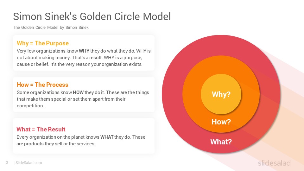Select the subtitle The Golden Circle Model by Simon Sinek
This screenshot has height=171, width=304.
51,27
